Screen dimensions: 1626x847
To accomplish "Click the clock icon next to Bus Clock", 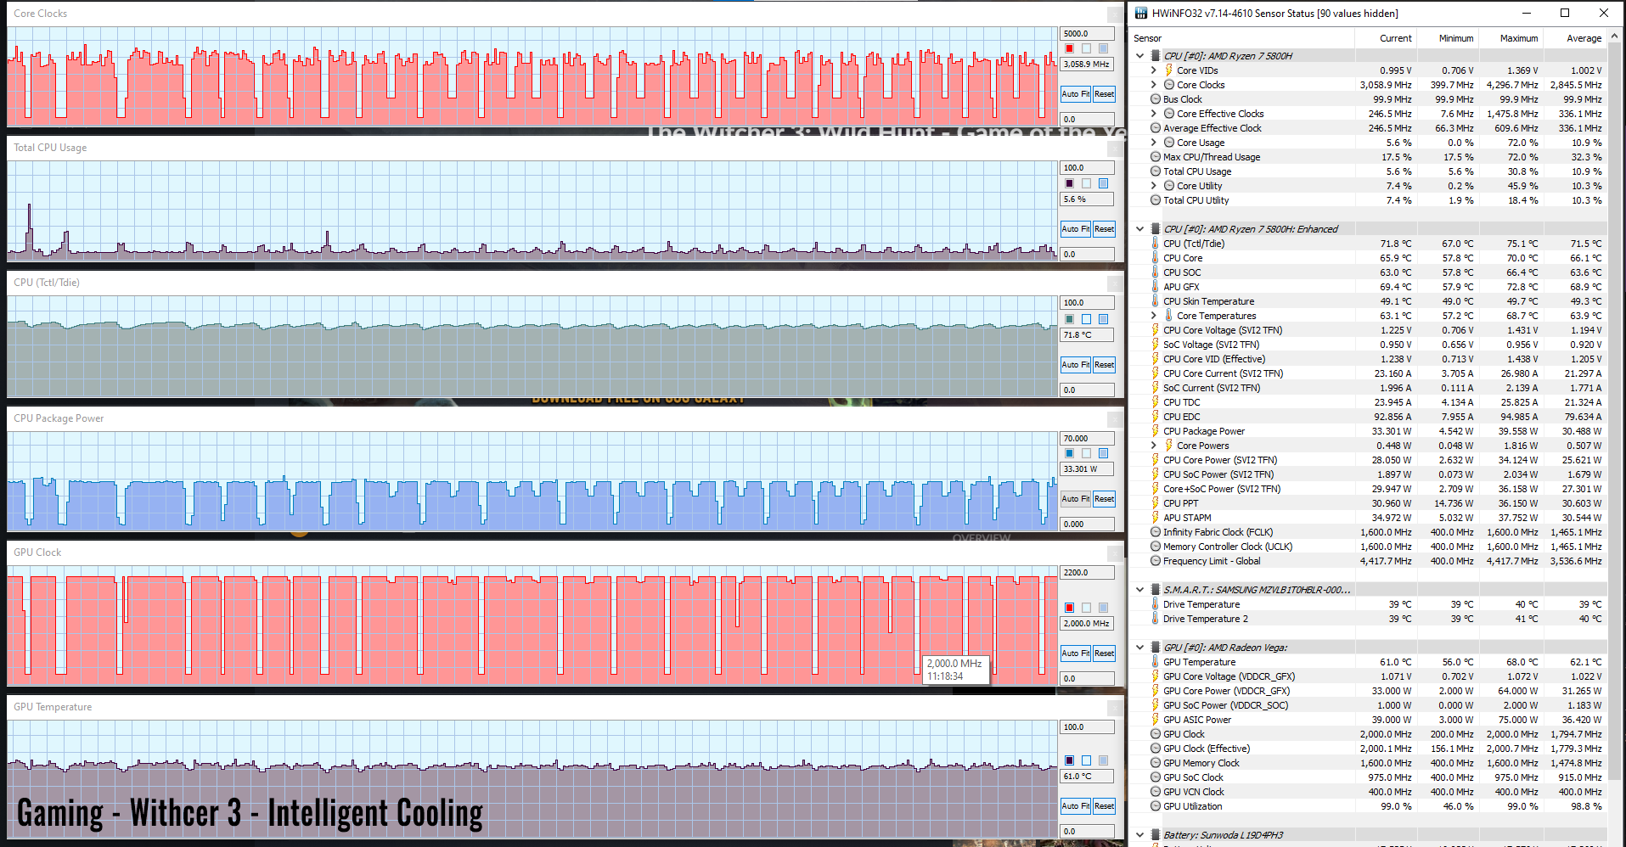I will (x=1156, y=99).
